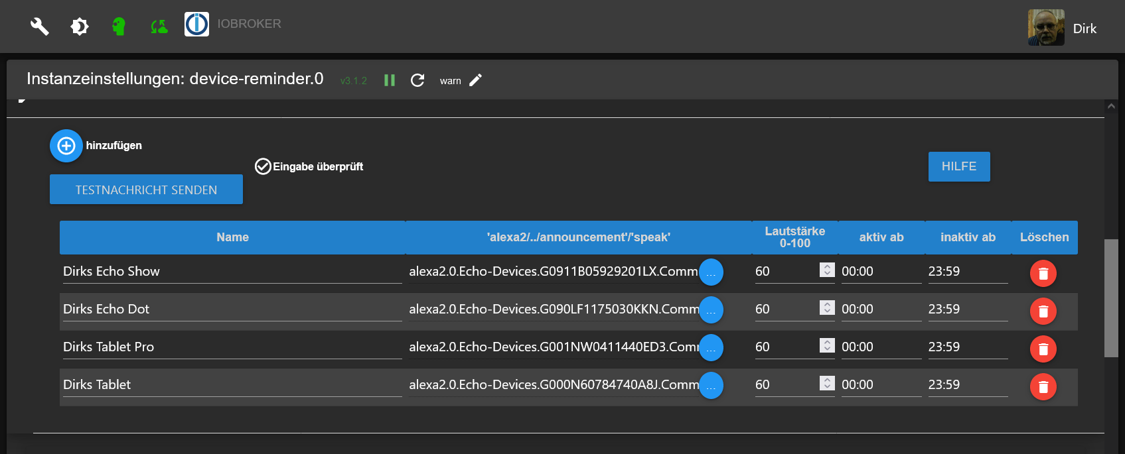Delete the Dirks Echo Show row
1125x454 pixels.
1043,273
